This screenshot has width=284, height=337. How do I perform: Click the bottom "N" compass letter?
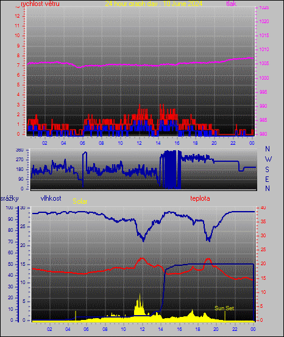(268, 189)
